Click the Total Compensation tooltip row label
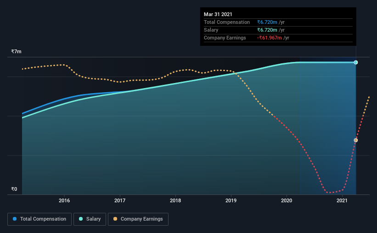This screenshot has width=377, height=233. point(227,22)
